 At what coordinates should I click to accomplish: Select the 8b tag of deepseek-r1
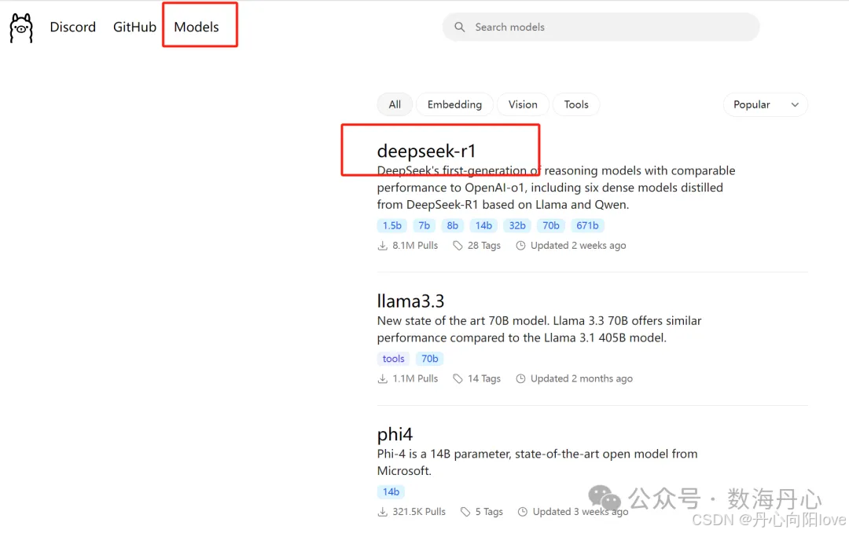click(x=452, y=225)
